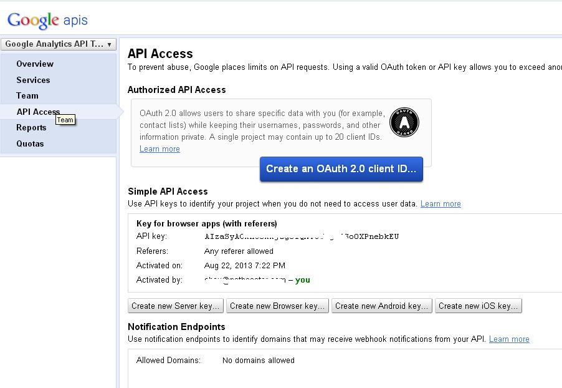Open the Services section

tap(33, 80)
